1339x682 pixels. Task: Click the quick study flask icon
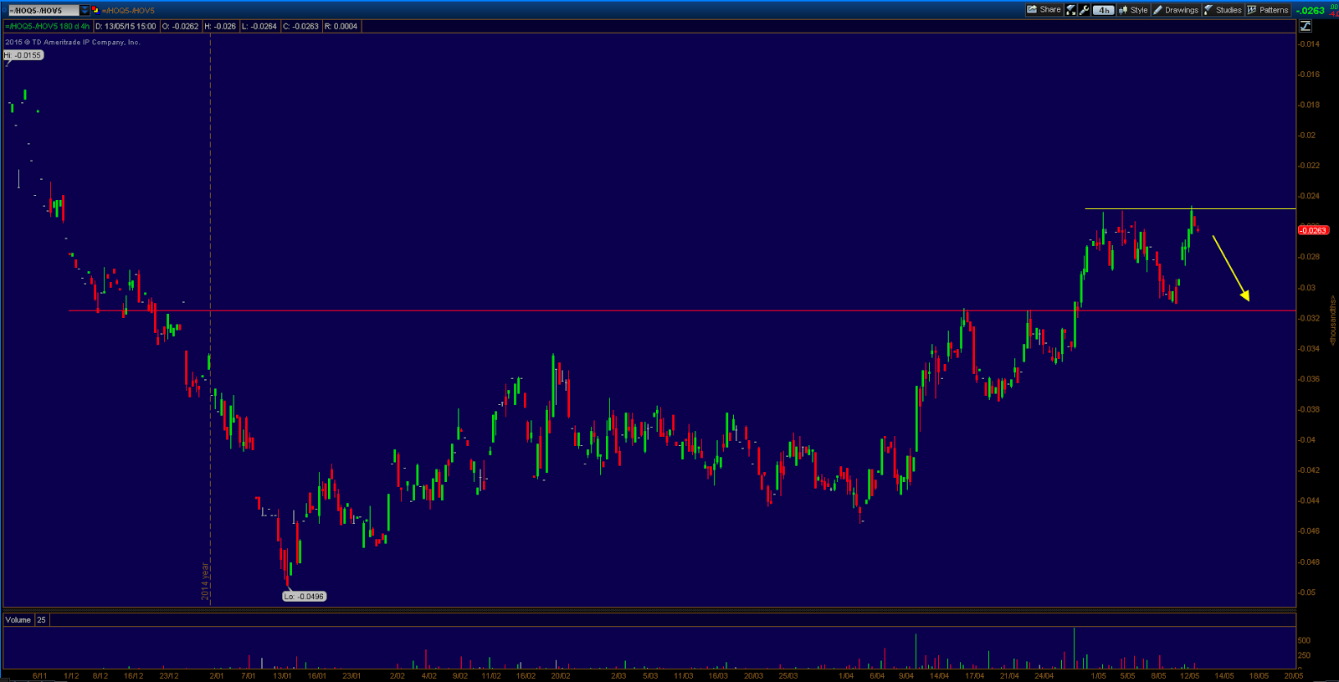(1071, 10)
